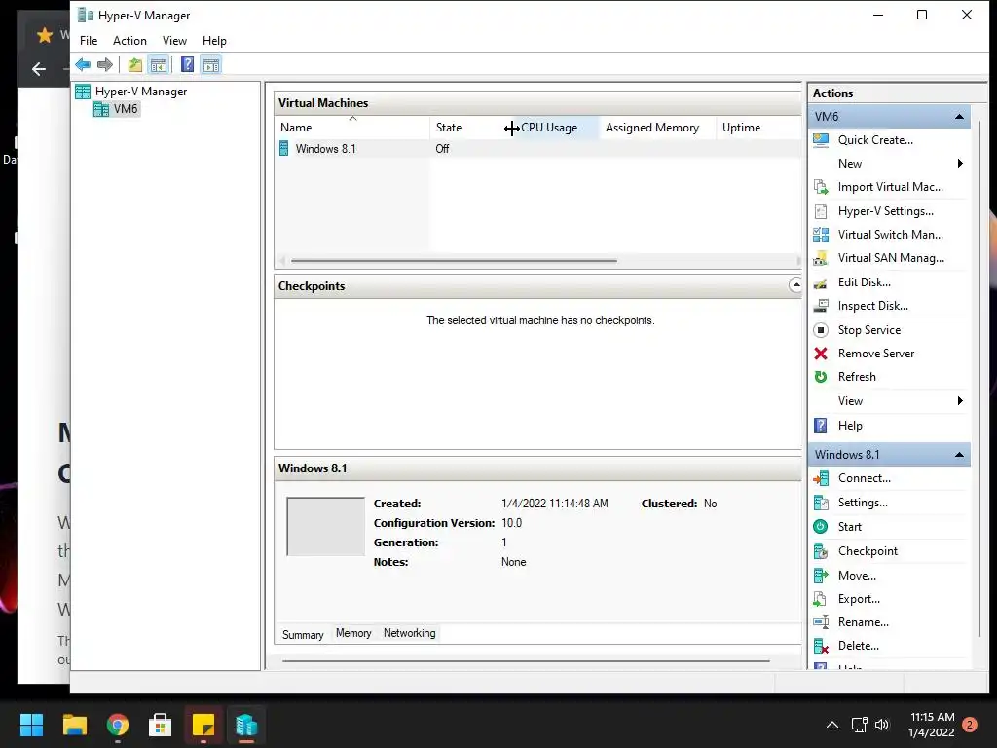Image resolution: width=997 pixels, height=748 pixels.
Task: Collapse the VM6 actions section
Action: click(x=959, y=117)
